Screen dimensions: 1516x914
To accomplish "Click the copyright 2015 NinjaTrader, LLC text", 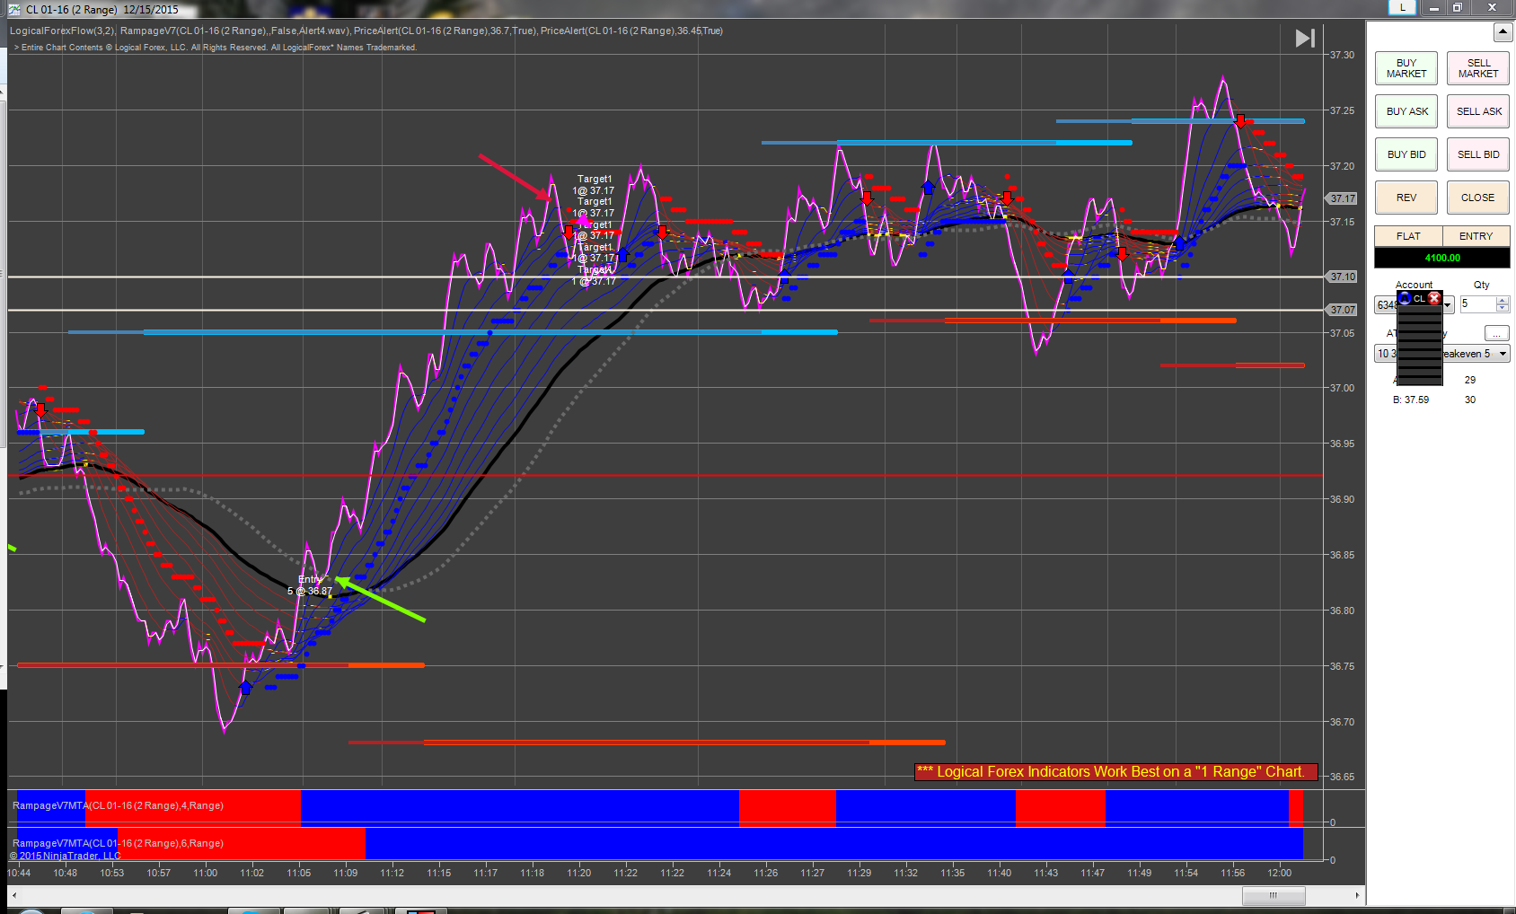I will tap(65, 856).
